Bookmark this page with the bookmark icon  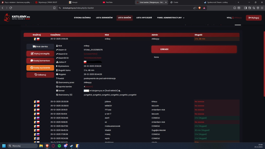[54, 8]
